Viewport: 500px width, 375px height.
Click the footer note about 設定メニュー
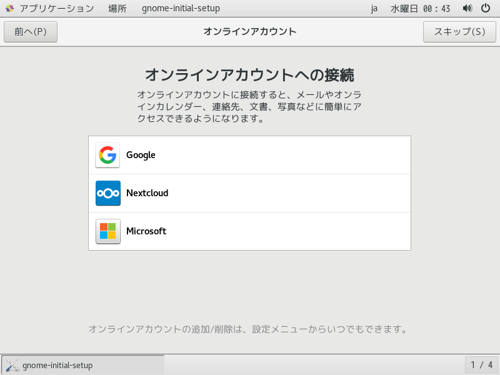coord(247,329)
